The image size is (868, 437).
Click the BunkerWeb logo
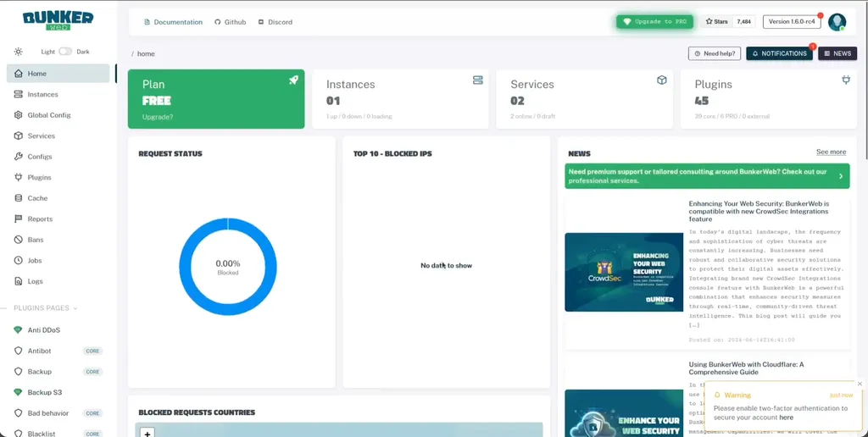coord(58,21)
